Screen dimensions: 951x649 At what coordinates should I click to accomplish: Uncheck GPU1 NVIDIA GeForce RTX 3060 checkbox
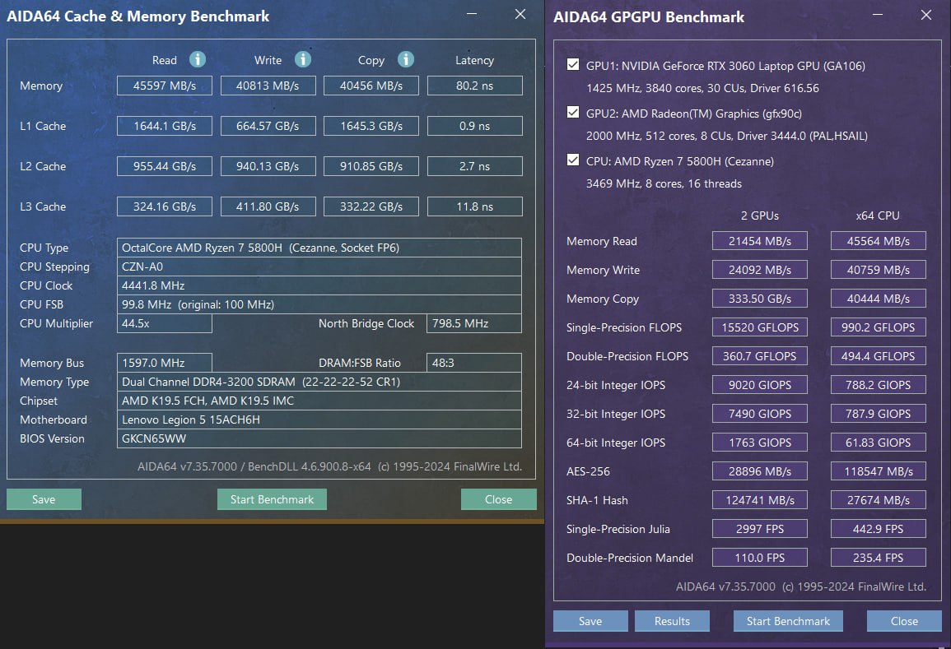[x=572, y=64]
